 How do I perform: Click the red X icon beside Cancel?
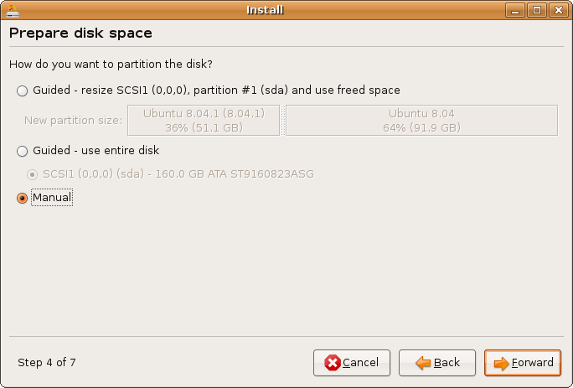tap(333, 363)
